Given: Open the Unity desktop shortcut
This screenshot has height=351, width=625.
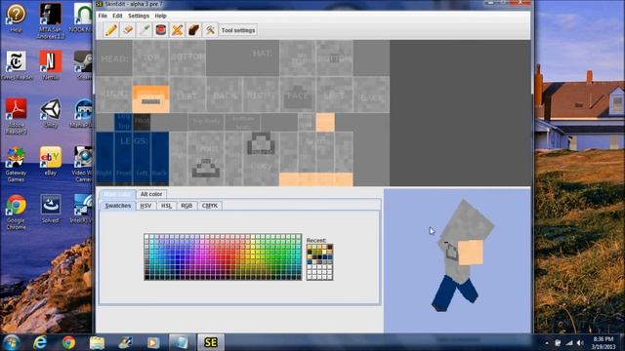Looking at the screenshot, I should 51,113.
